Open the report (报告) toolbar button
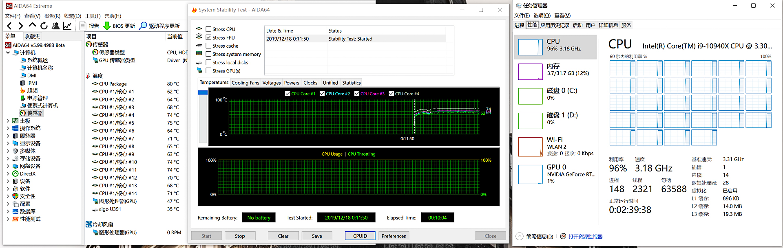This screenshot has width=783, height=248. (x=89, y=26)
